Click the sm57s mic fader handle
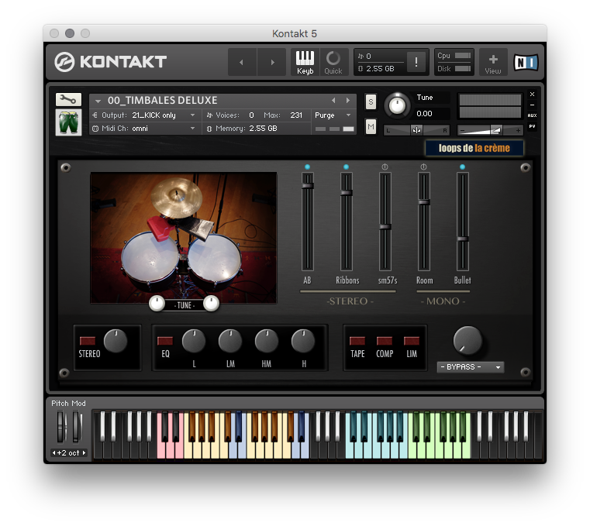590x526 pixels. tap(385, 227)
